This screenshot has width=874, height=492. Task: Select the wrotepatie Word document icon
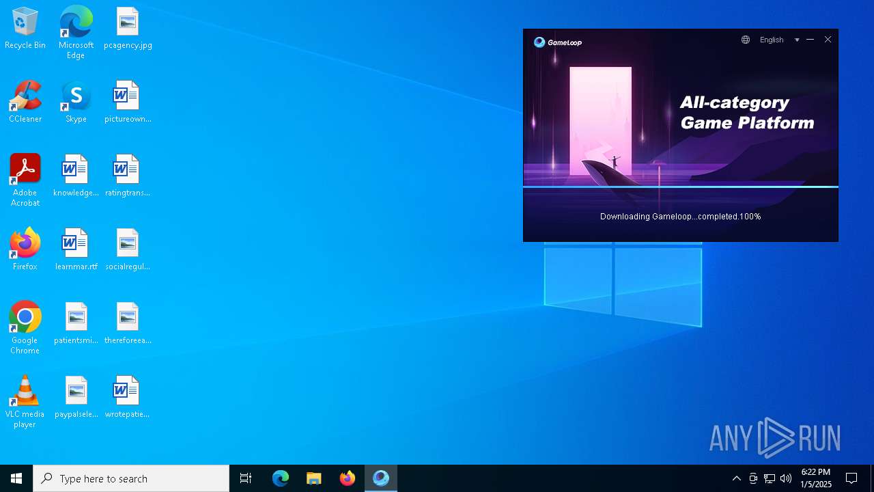pos(128,397)
